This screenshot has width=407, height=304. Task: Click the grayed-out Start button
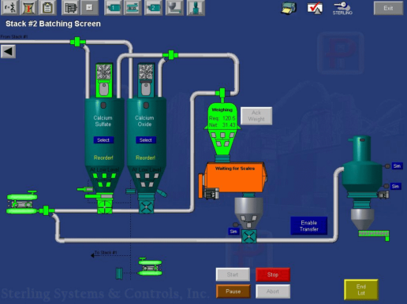[233, 275]
